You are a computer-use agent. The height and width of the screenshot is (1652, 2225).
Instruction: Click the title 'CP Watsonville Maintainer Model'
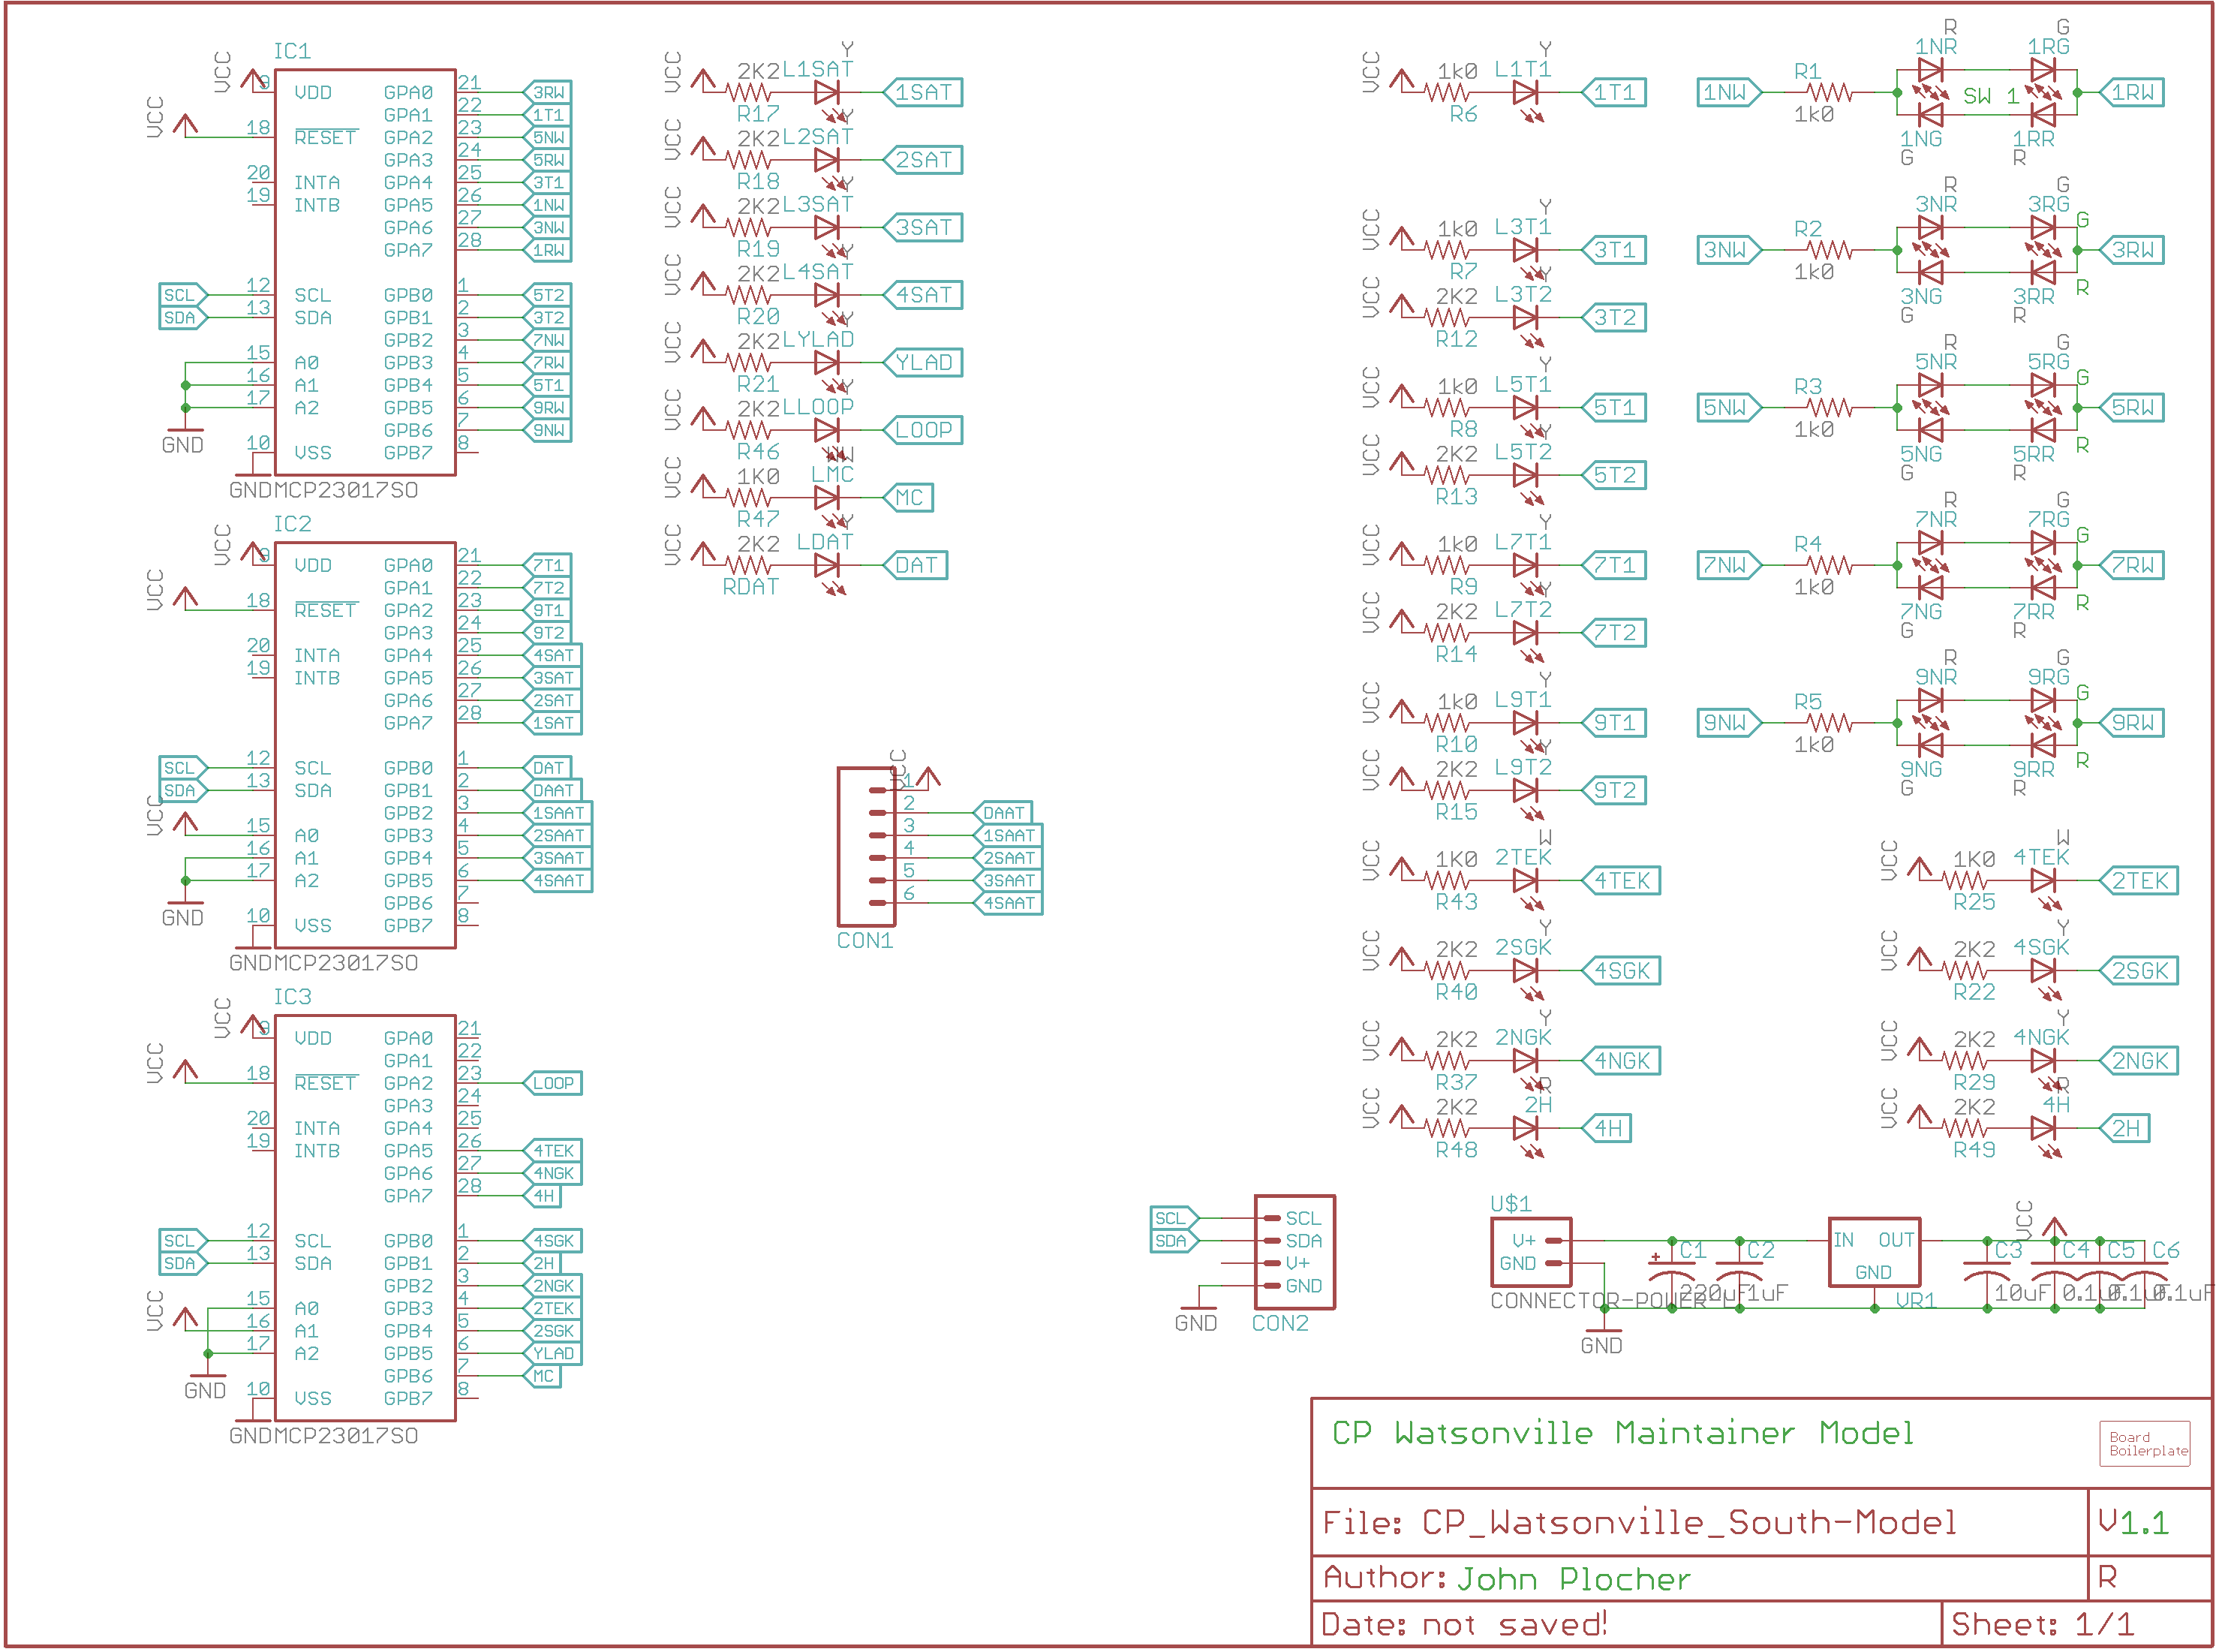pos(1622,1433)
